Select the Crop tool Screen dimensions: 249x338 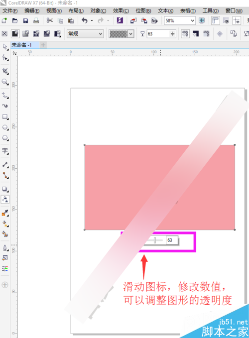pos(5,71)
